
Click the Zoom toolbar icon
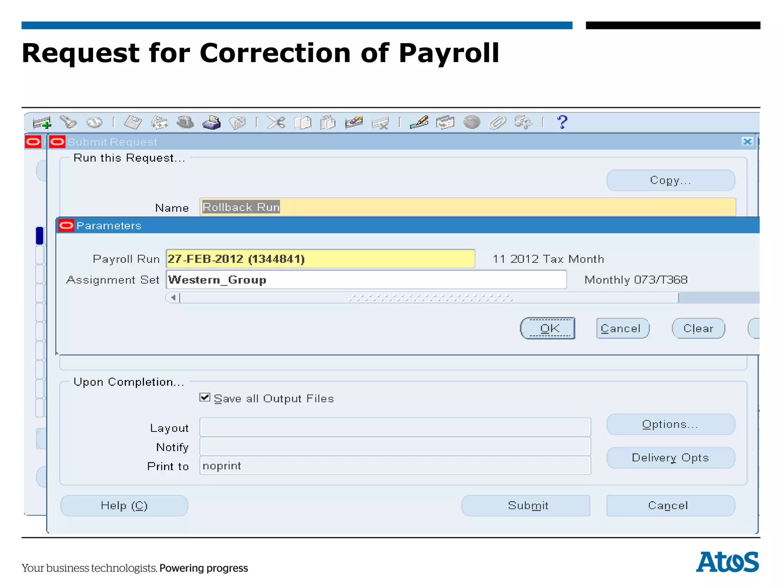(445, 122)
